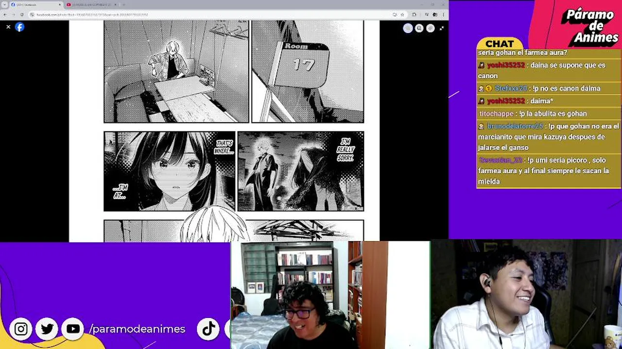
Task: Click yoshi35252's 'daina se supone que es canon' message
Action: pyautogui.click(x=548, y=70)
